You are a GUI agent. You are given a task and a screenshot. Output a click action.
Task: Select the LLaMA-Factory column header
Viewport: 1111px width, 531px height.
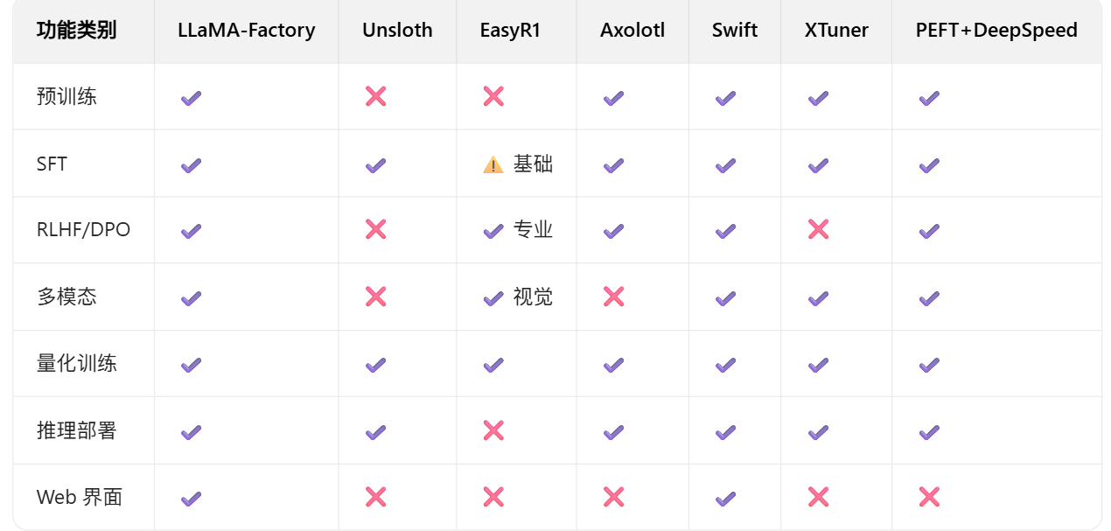247,30
